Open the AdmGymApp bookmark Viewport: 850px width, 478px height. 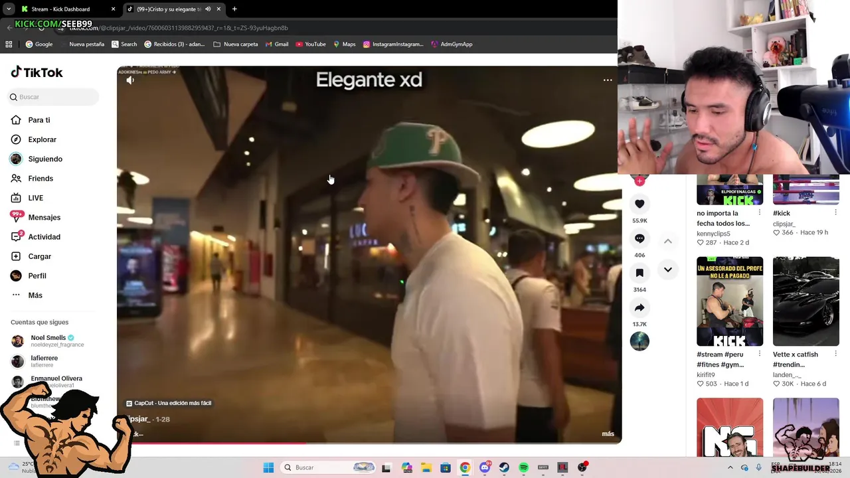452,44
